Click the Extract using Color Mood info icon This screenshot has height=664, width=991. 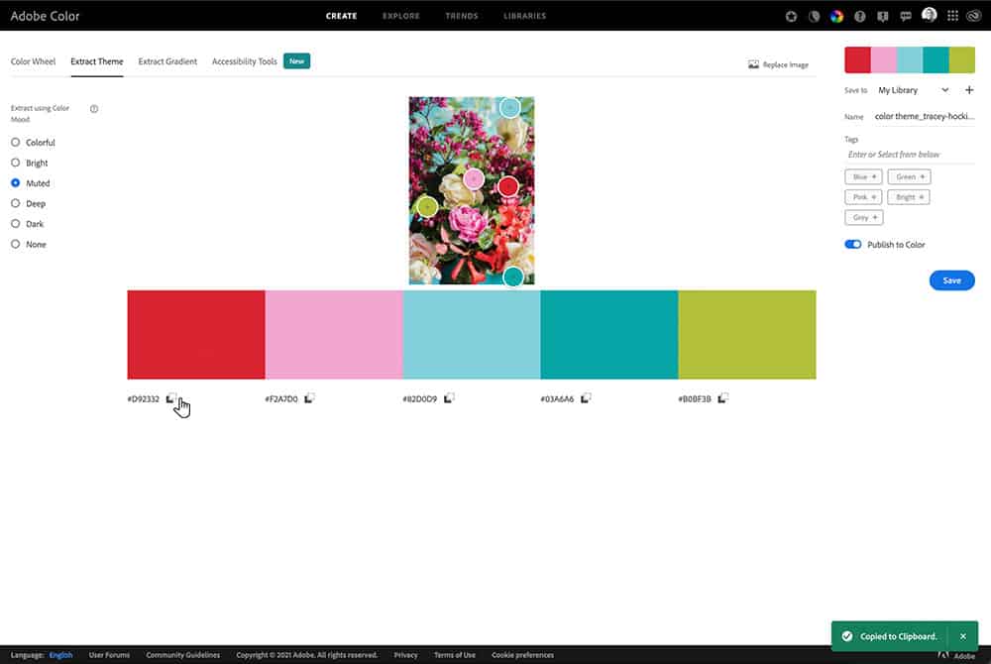(93, 109)
